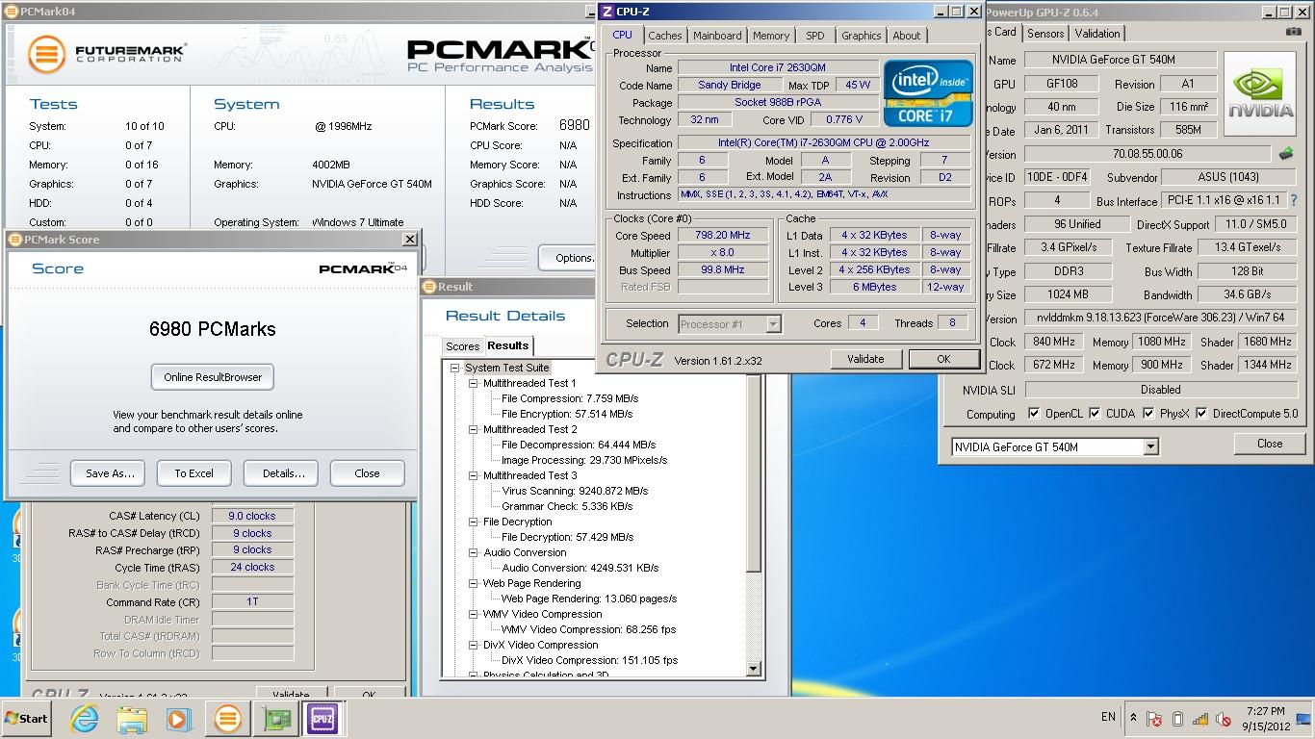
Task: Toggle the PhysX checkbox in GPU-Z
Action: 1148,414
